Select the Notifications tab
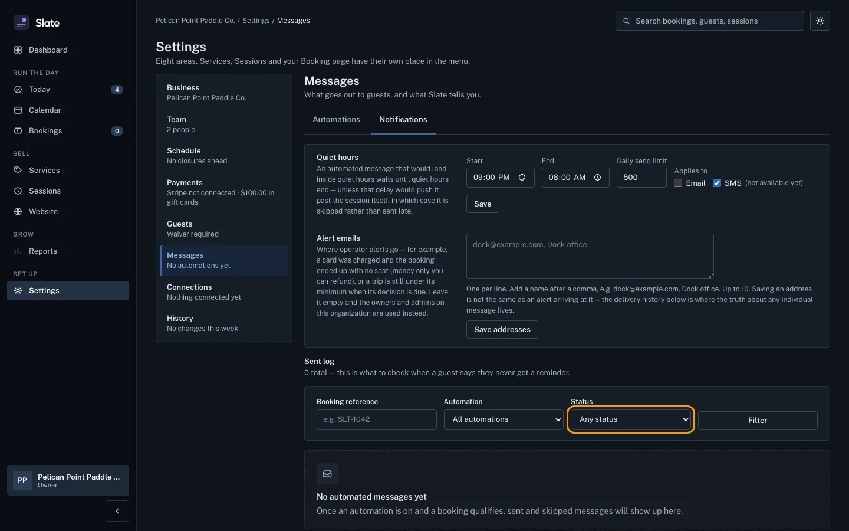Screen dimensions: 849x531 tap(403, 119)
